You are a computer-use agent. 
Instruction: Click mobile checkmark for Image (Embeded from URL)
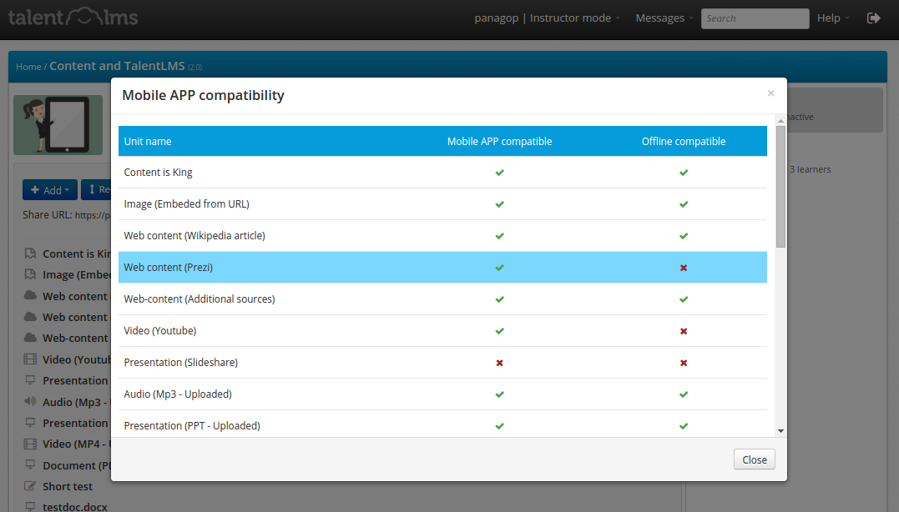(x=499, y=204)
